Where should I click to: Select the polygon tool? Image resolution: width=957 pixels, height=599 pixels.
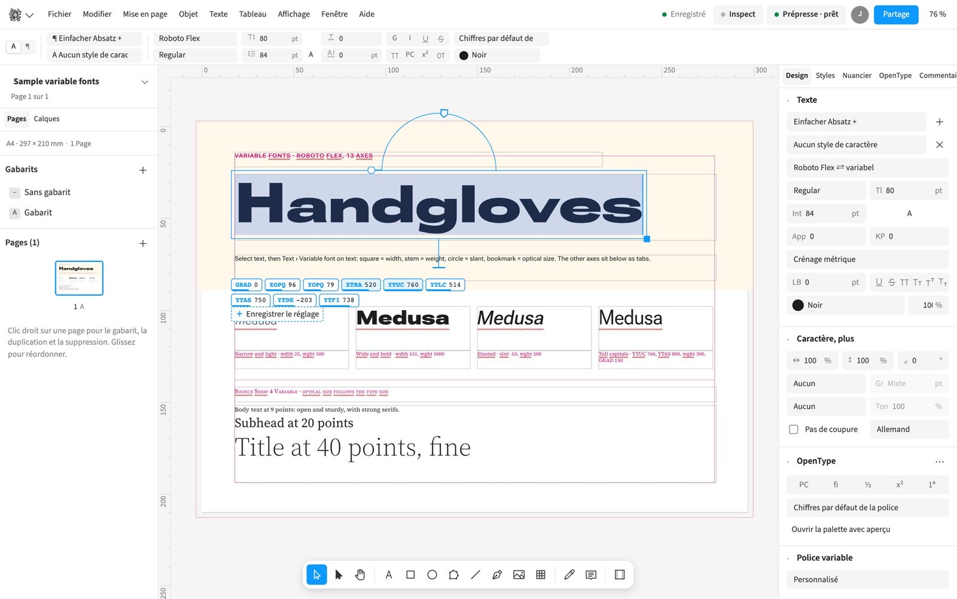coord(454,575)
